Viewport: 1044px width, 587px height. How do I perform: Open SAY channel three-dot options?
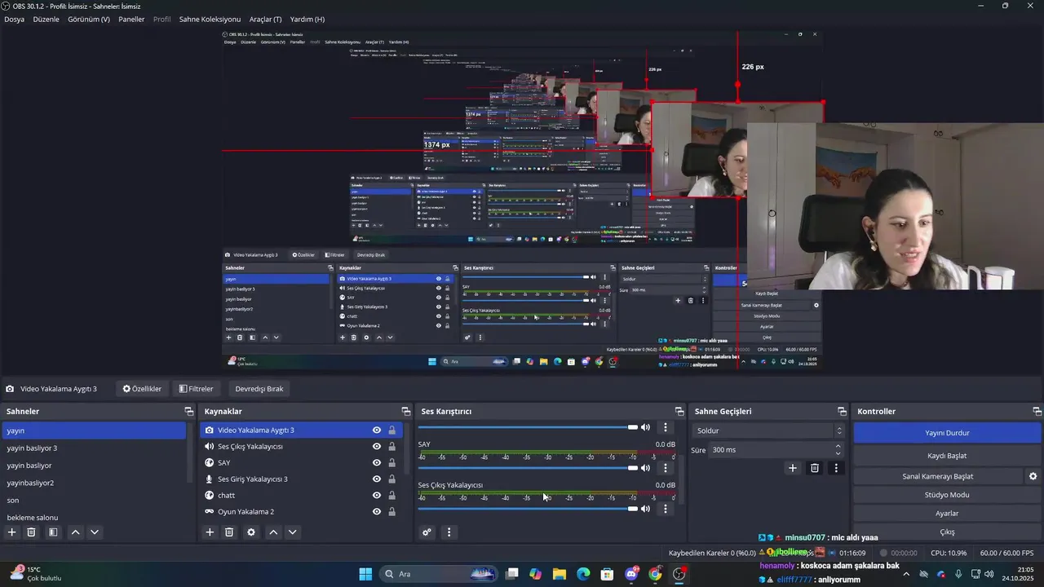666,468
